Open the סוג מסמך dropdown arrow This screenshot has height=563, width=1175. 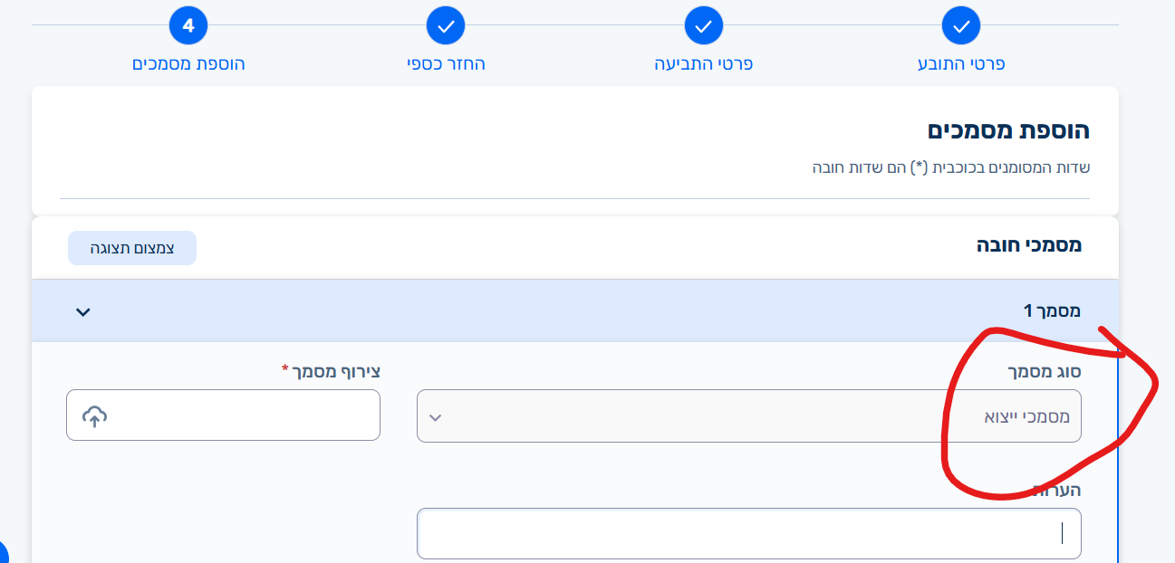tap(435, 417)
